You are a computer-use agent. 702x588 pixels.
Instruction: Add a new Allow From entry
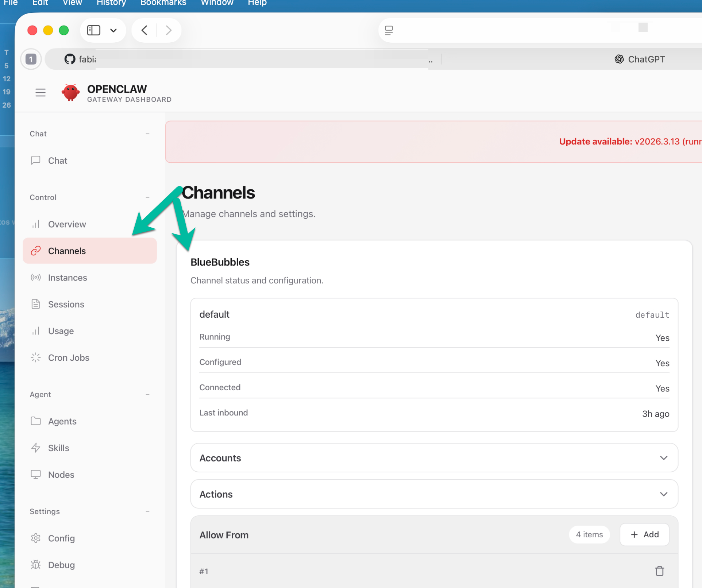point(644,534)
